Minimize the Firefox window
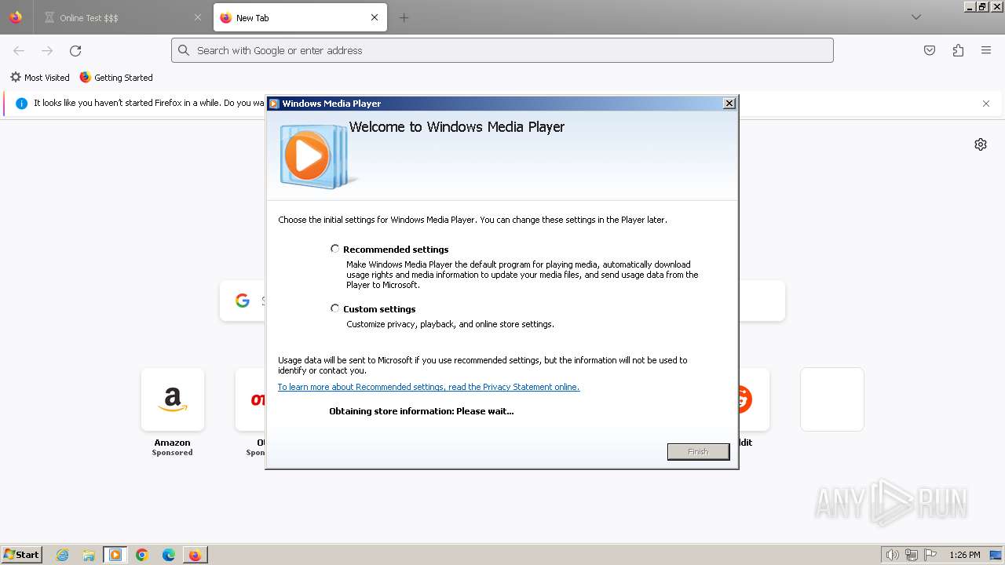The height and width of the screenshot is (565, 1005). [970, 6]
